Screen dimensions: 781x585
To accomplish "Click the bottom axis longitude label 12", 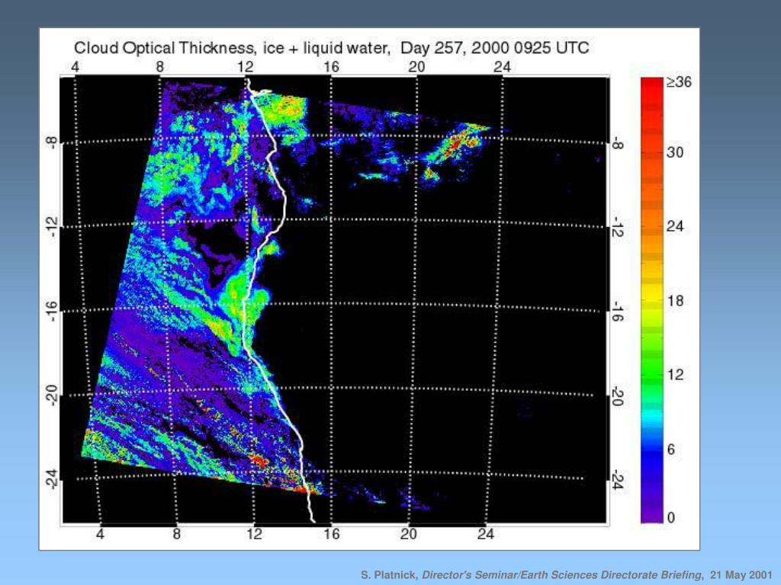I will click(254, 534).
